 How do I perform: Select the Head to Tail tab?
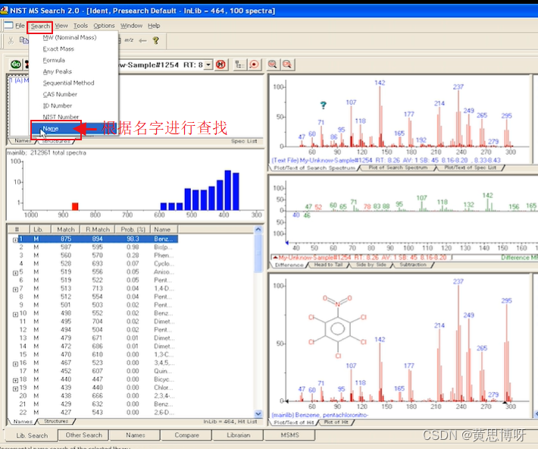(329, 265)
